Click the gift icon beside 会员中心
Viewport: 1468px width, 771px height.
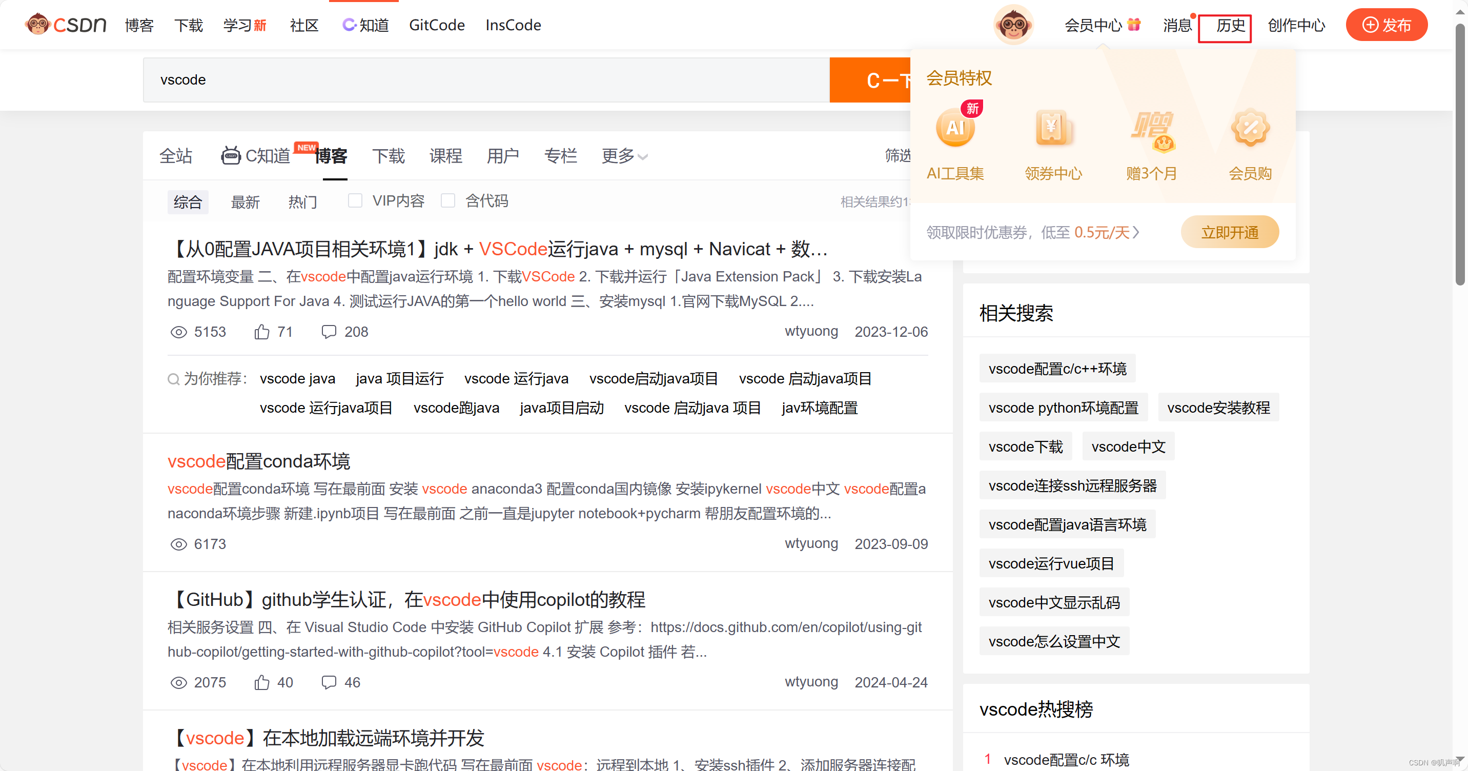pos(1134,24)
